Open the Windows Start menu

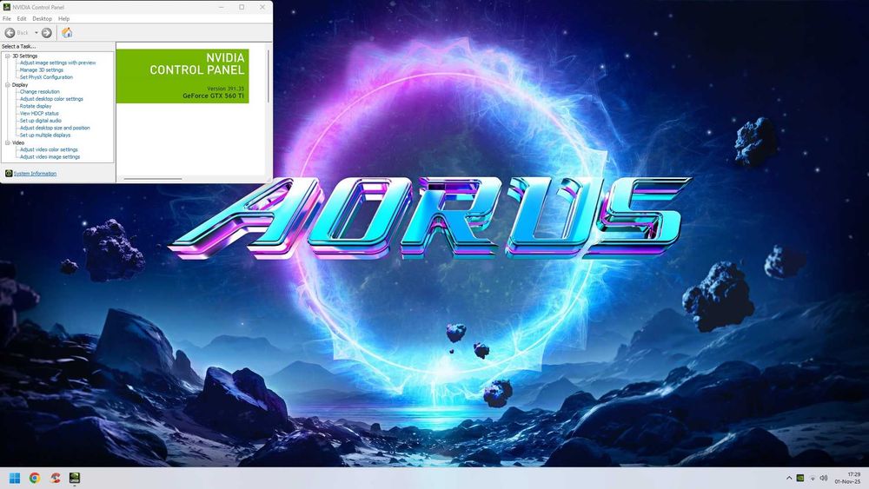click(x=15, y=478)
